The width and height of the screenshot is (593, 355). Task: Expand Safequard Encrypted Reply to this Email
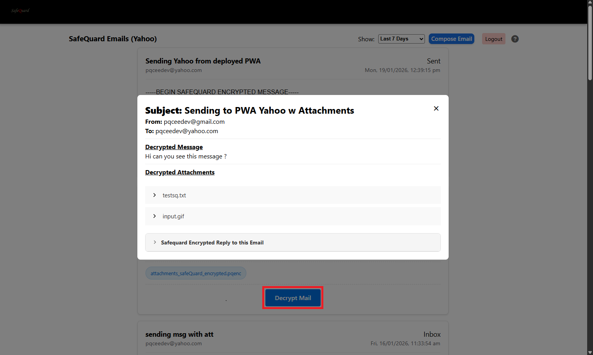(212, 243)
